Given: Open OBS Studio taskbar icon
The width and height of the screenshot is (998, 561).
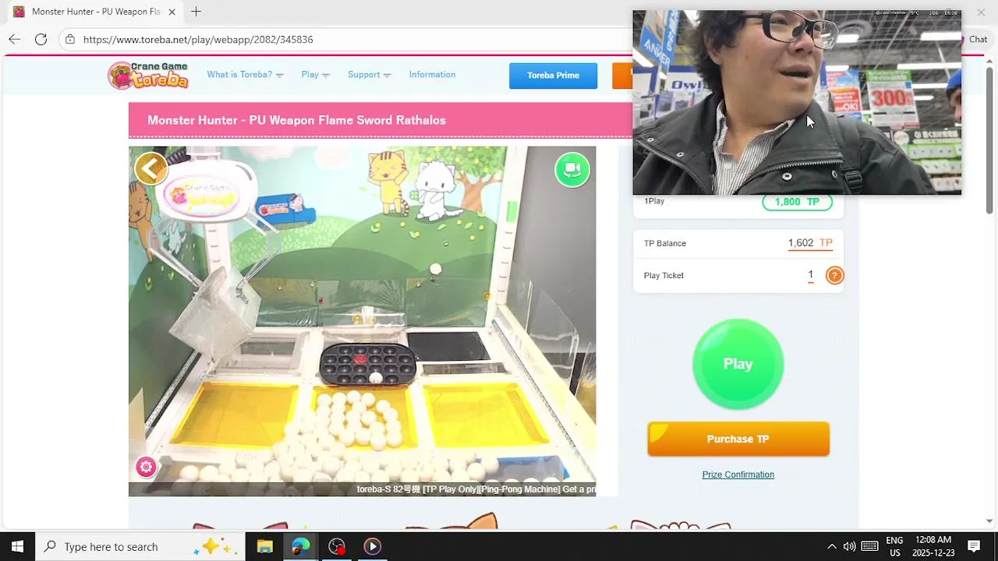Looking at the screenshot, I should 337,546.
